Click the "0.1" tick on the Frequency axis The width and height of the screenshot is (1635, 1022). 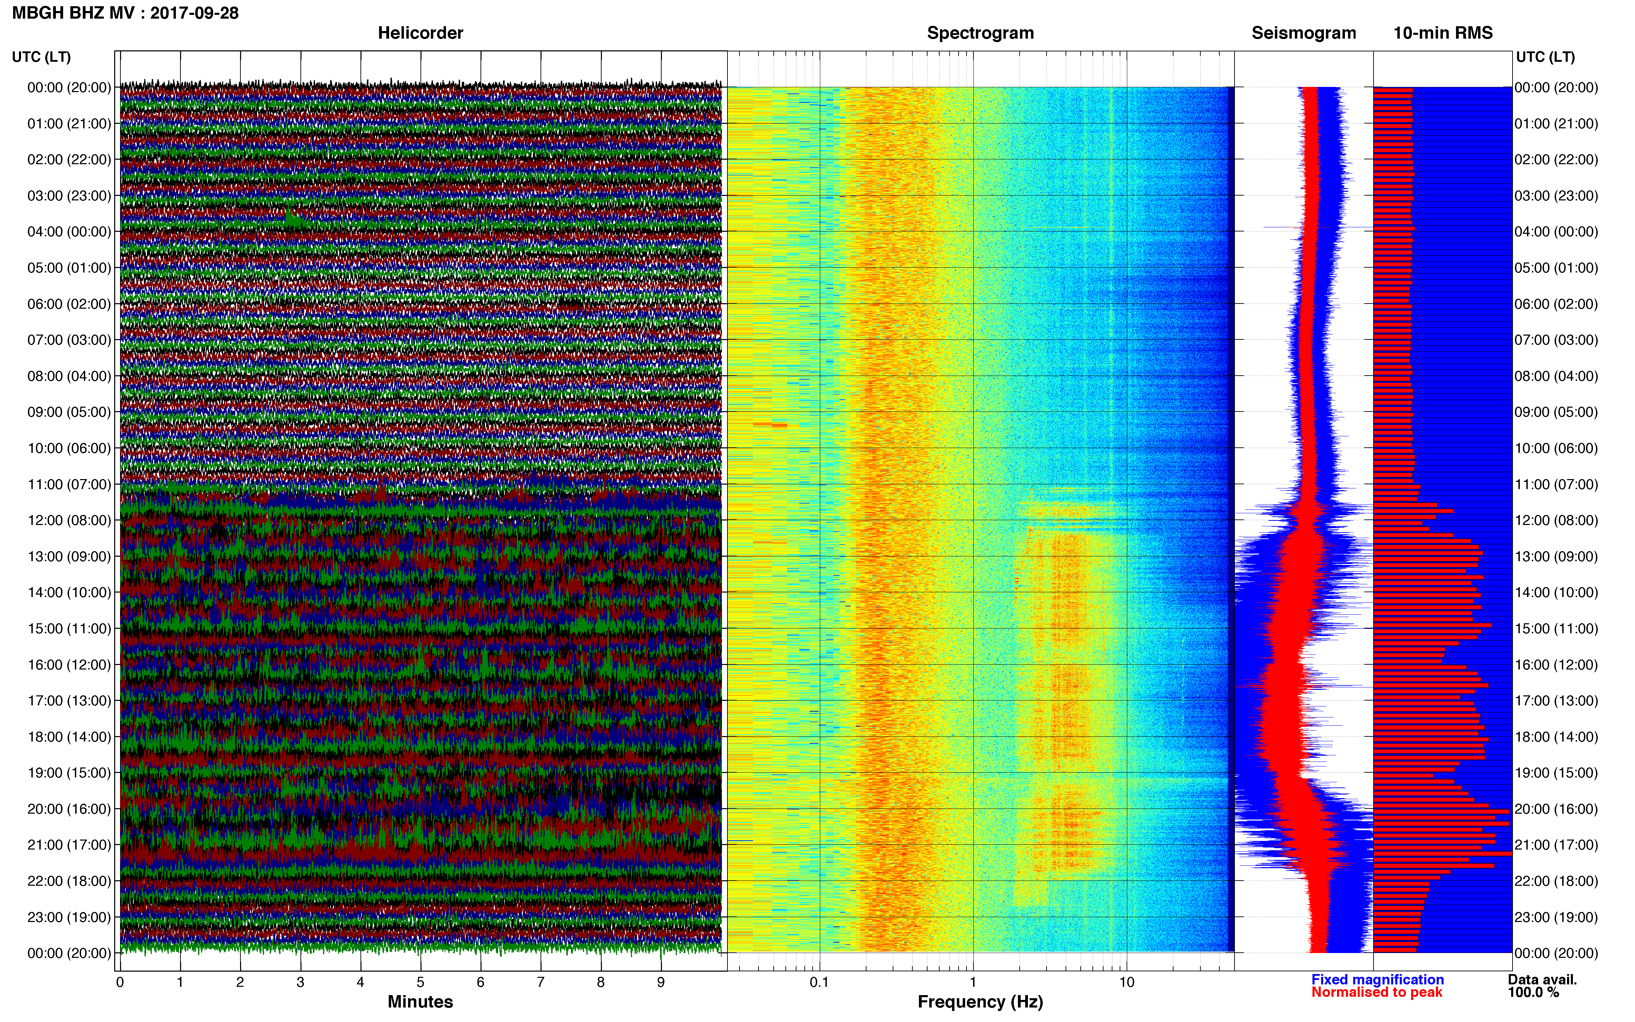click(819, 982)
